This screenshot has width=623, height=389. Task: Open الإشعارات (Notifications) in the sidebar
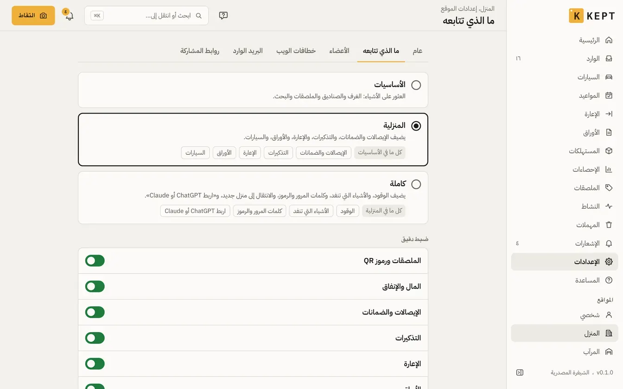[x=565, y=244]
